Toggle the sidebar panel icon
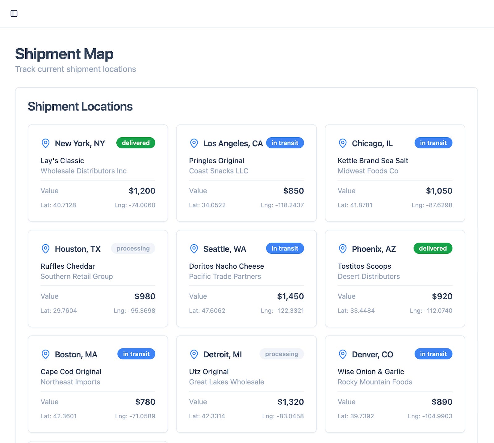 (x=14, y=14)
